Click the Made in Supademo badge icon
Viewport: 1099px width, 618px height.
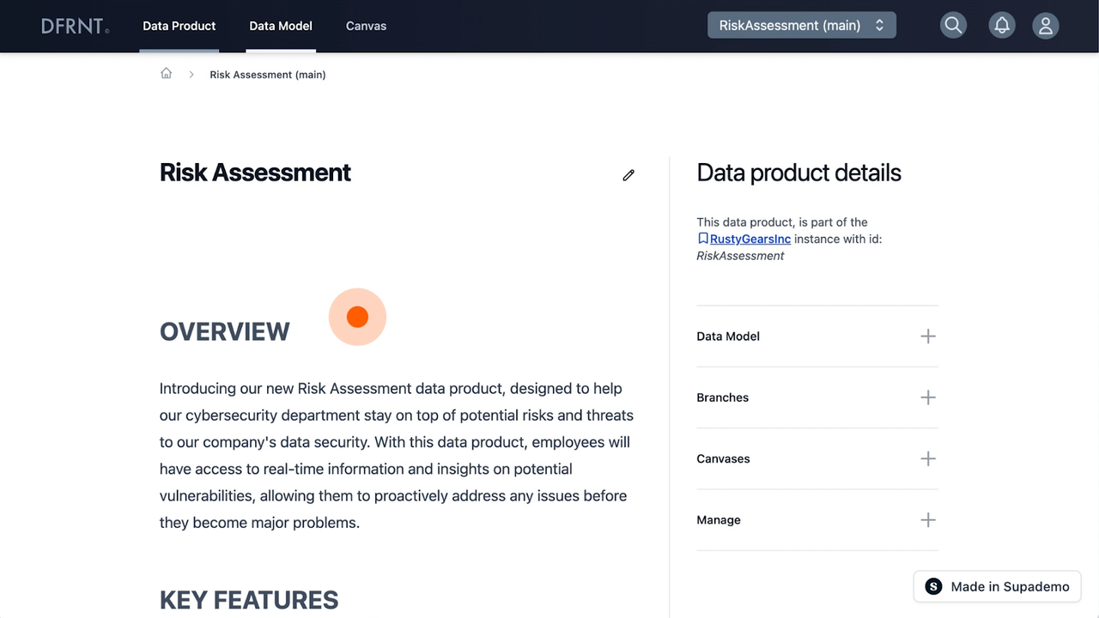click(933, 586)
